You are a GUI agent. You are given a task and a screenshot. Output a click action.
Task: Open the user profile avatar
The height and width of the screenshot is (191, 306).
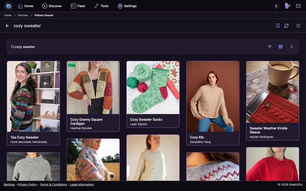(x=276, y=6)
